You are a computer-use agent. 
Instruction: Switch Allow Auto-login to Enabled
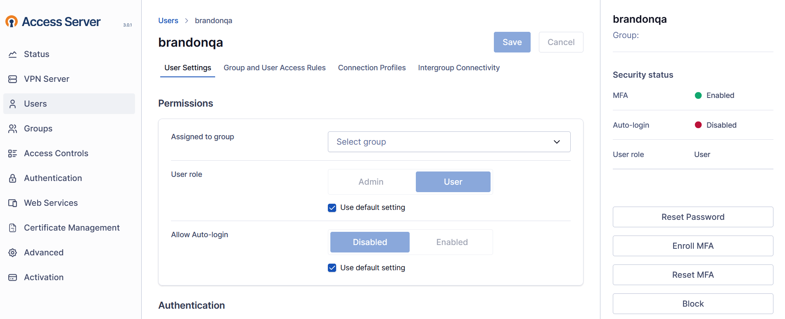452,242
